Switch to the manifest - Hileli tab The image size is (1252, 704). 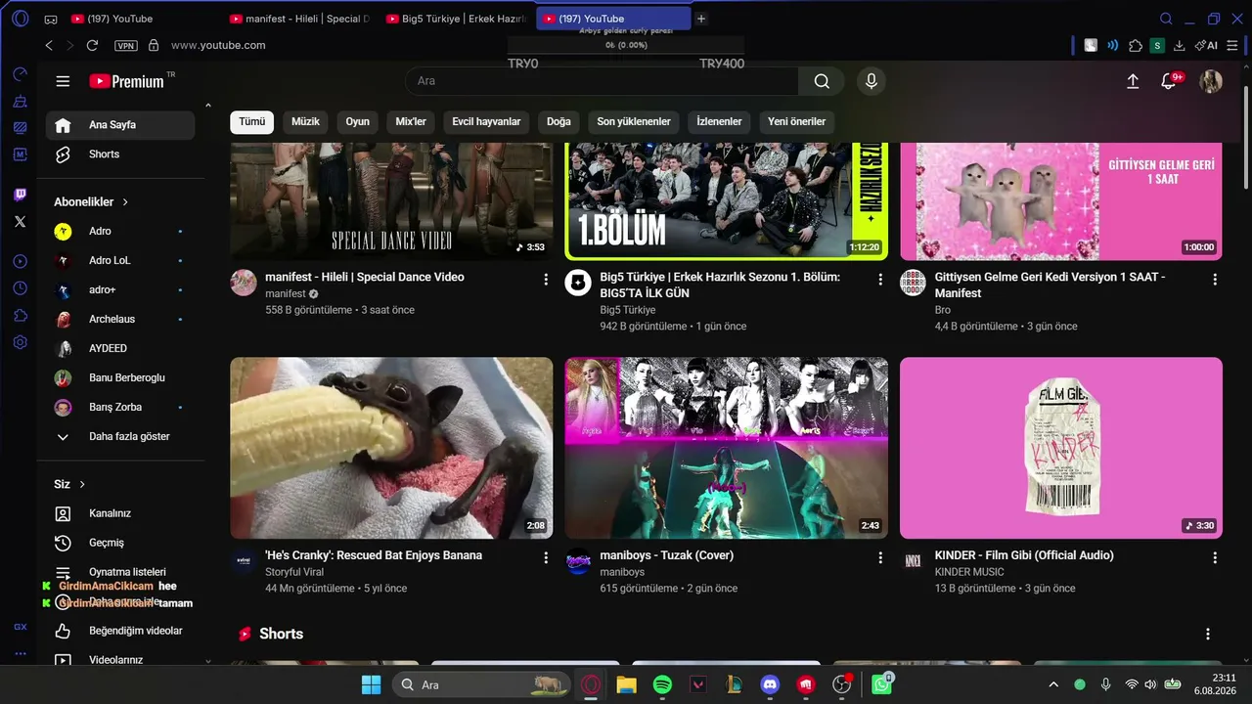(301, 19)
